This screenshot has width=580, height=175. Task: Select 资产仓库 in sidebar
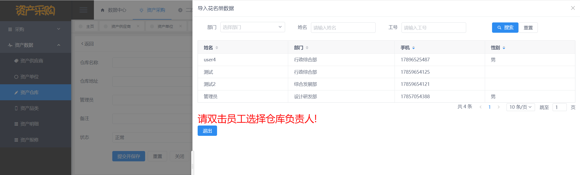[35, 92]
